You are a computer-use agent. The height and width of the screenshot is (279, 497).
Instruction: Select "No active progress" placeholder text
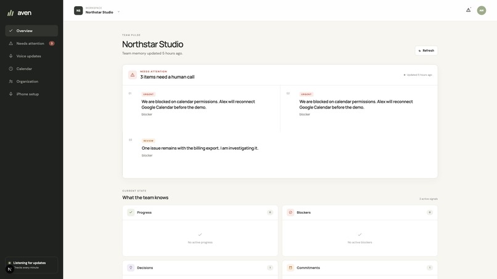200,242
